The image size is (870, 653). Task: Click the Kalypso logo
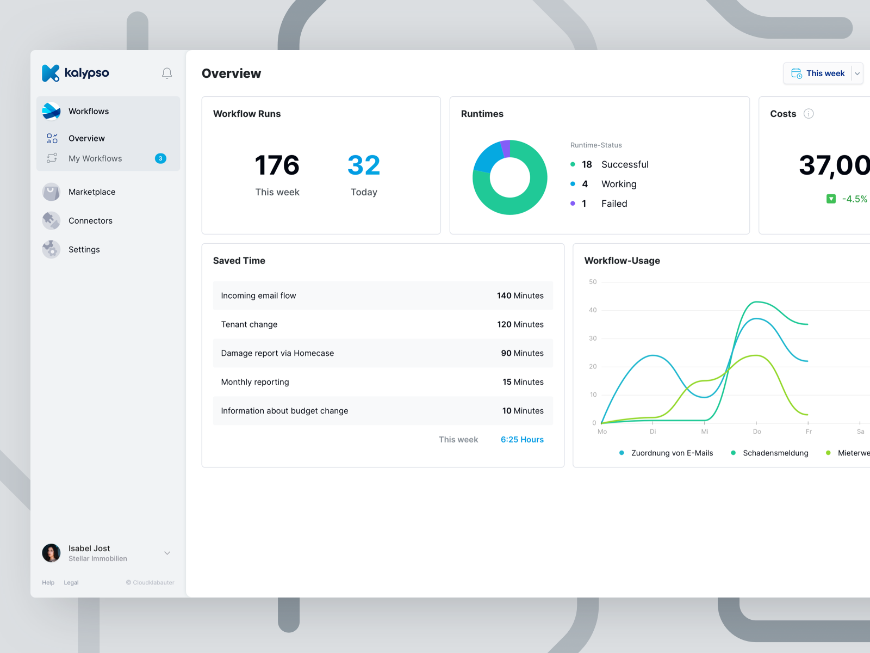pyautogui.click(x=75, y=73)
